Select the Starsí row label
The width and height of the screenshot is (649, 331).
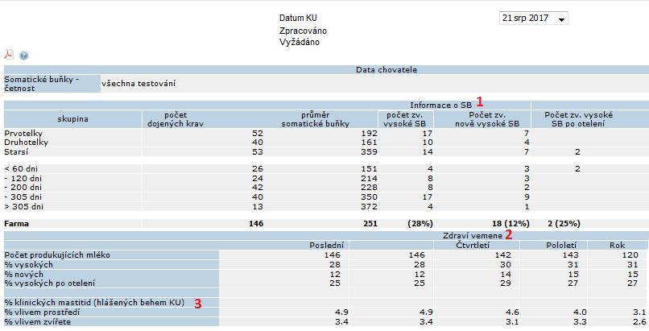(x=16, y=152)
